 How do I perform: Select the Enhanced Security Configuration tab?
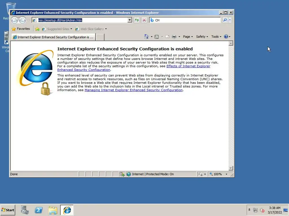tap(53, 37)
